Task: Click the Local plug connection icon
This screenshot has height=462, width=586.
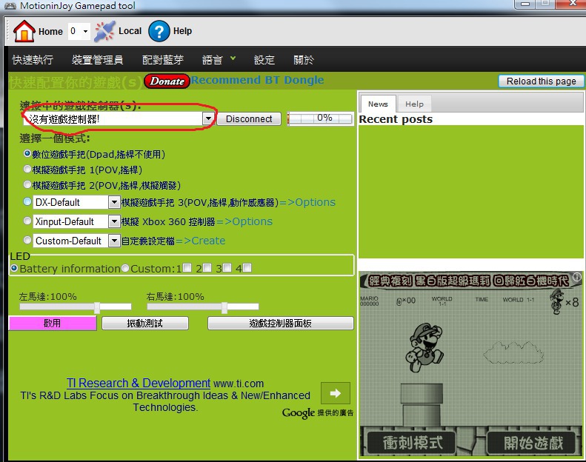Action: (104, 31)
